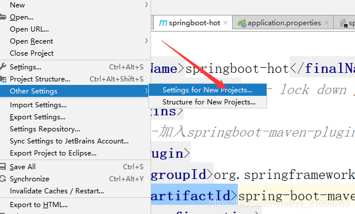
Task: Switch to the springboot-hot editor tab
Action: [193, 22]
